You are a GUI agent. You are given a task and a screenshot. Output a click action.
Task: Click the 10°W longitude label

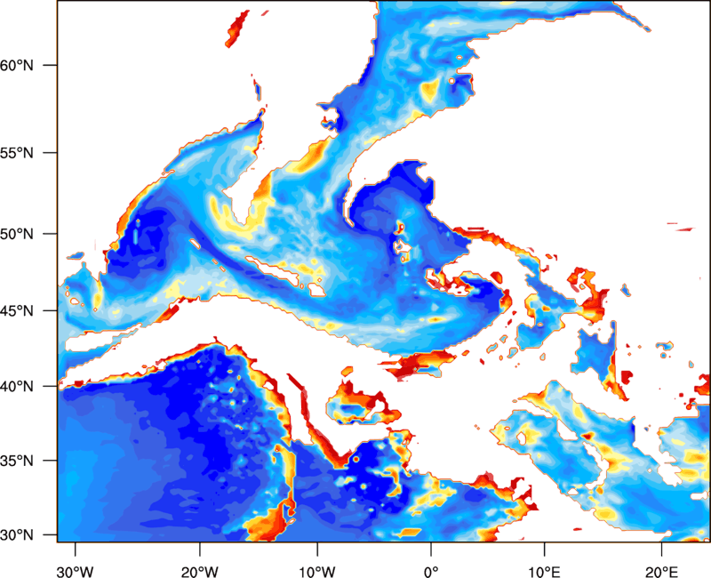click(x=317, y=572)
